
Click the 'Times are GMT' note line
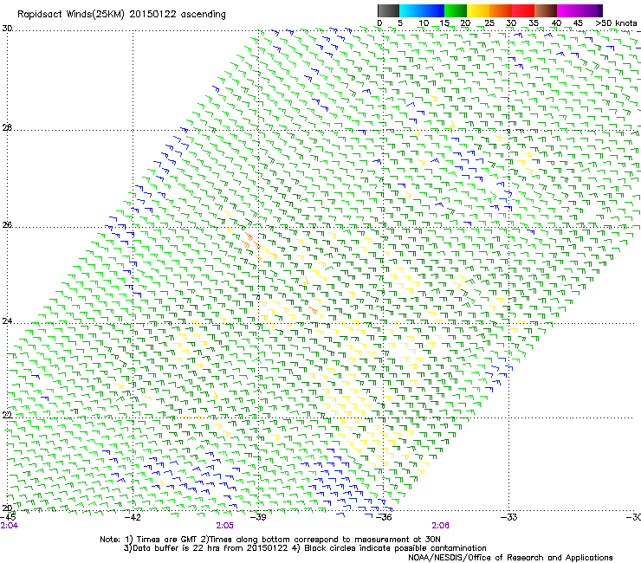pos(270,540)
